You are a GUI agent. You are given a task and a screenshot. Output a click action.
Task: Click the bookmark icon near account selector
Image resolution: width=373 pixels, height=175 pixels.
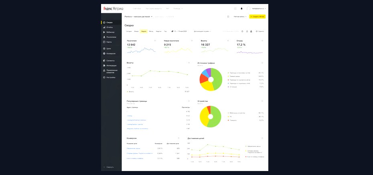point(228,17)
